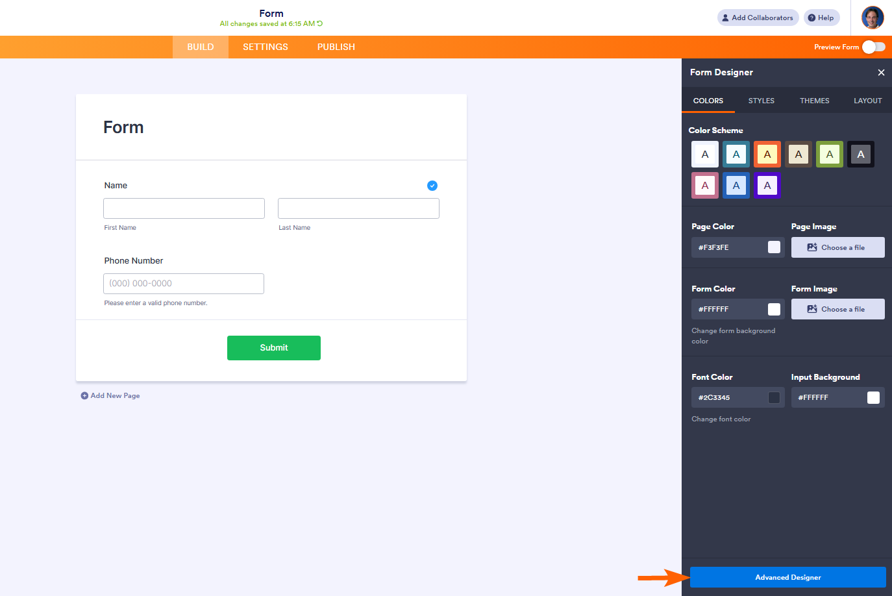
Task: Select the green color scheme swatch
Action: pyautogui.click(x=830, y=155)
